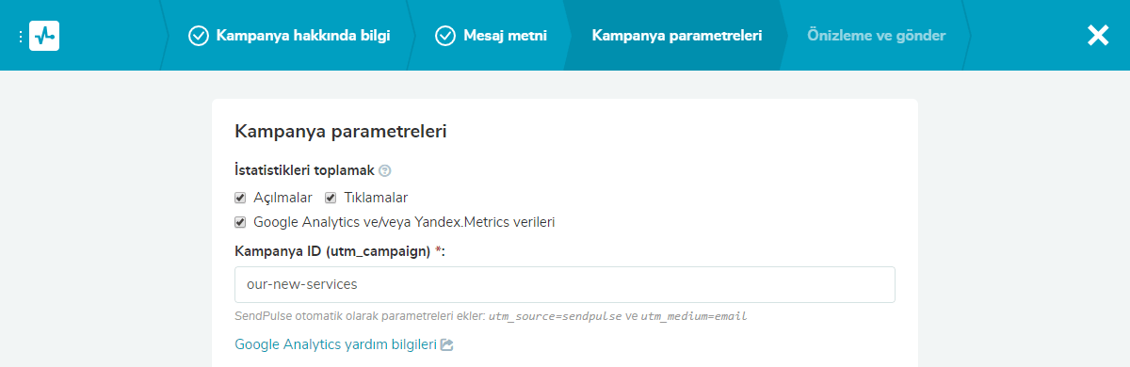Open the Google Analytics yardım bilgileri link
The height and width of the screenshot is (367, 1130).
335,344
